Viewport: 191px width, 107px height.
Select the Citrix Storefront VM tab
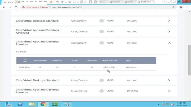(146, 2)
